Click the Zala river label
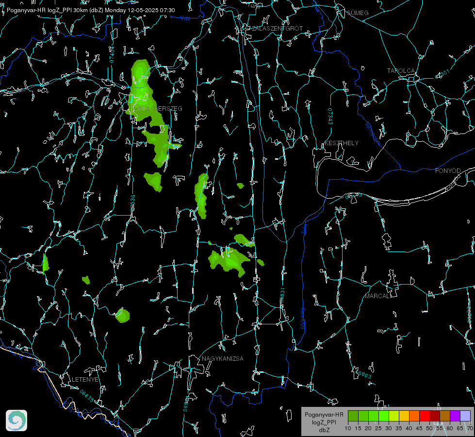 pos(304,228)
